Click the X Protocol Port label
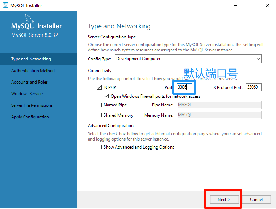 (x=228, y=87)
